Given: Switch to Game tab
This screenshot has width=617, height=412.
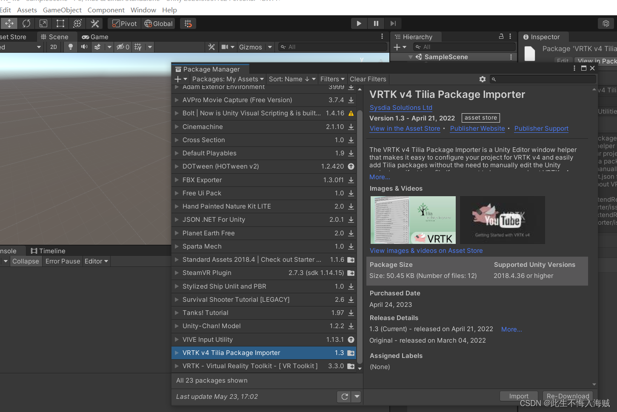Looking at the screenshot, I should [95, 37].
